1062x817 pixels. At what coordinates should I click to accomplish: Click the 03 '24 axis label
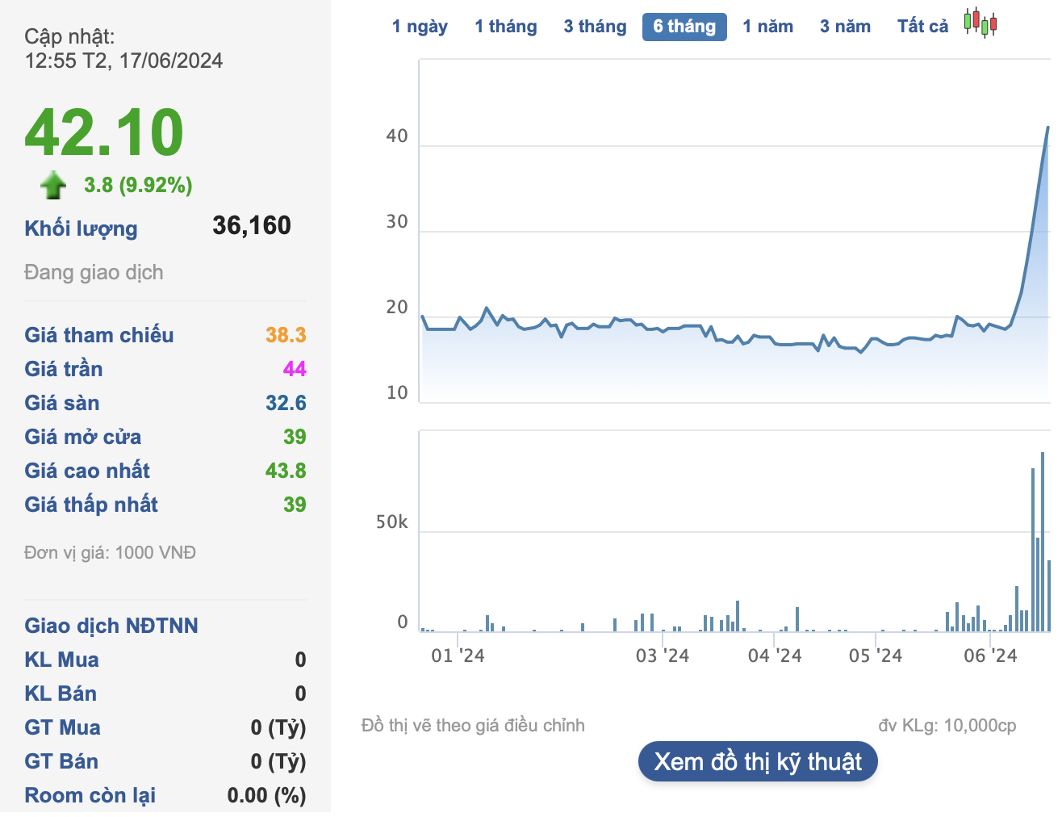663,656
